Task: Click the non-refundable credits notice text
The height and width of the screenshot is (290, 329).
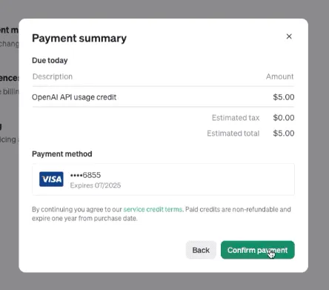Action: pos(162,214)
